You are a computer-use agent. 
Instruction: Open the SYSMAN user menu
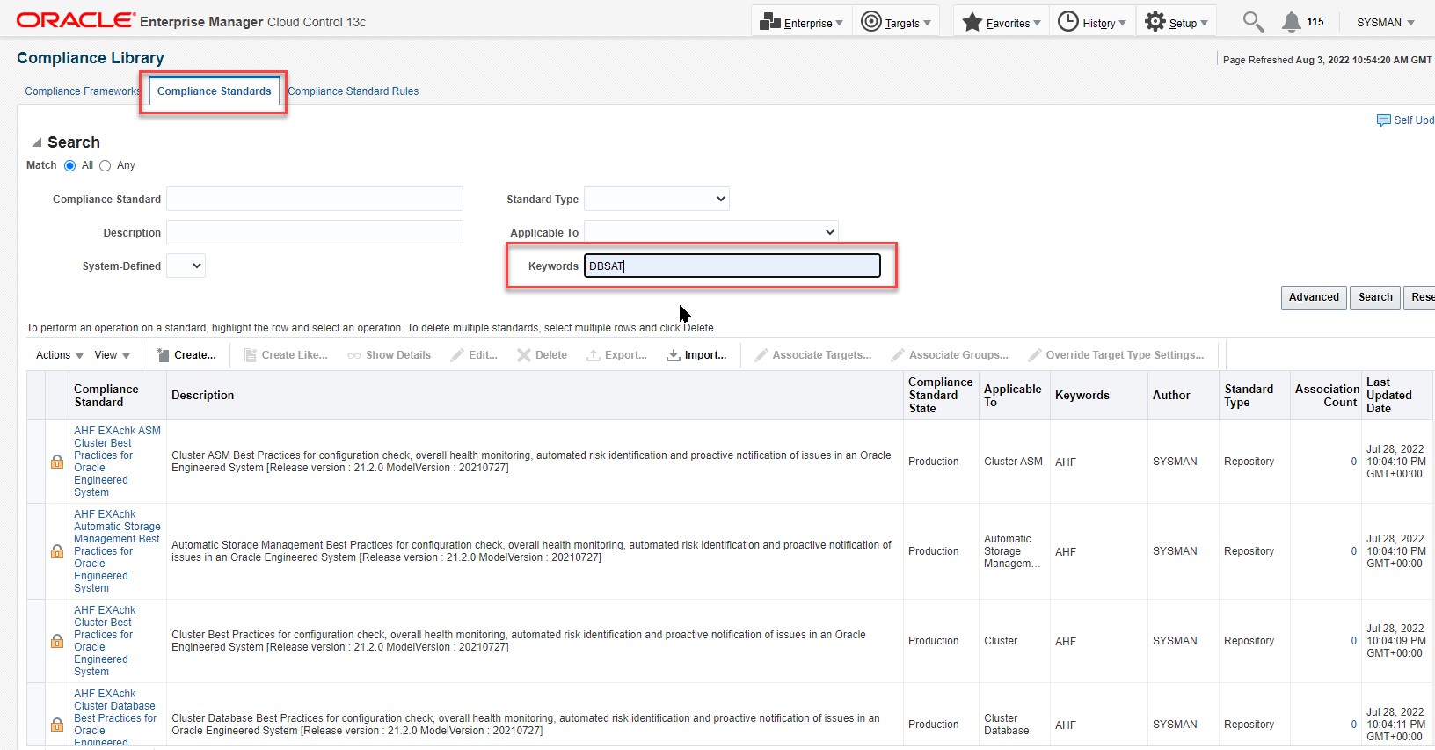1386,23
